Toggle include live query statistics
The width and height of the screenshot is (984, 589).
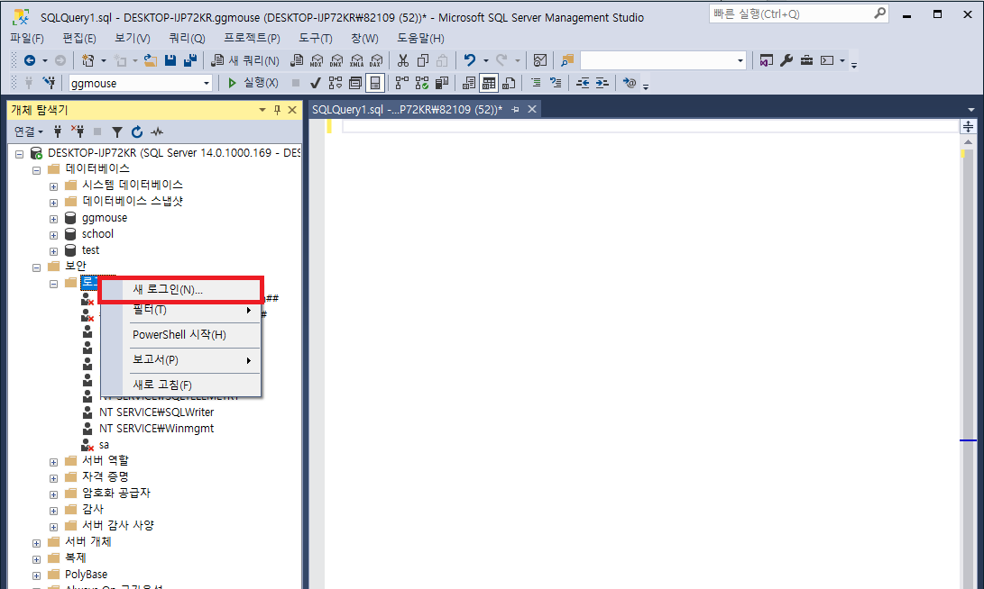click(422, 83)
